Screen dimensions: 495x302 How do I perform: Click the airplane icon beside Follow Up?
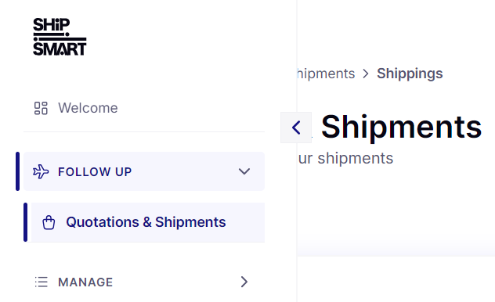41,171
